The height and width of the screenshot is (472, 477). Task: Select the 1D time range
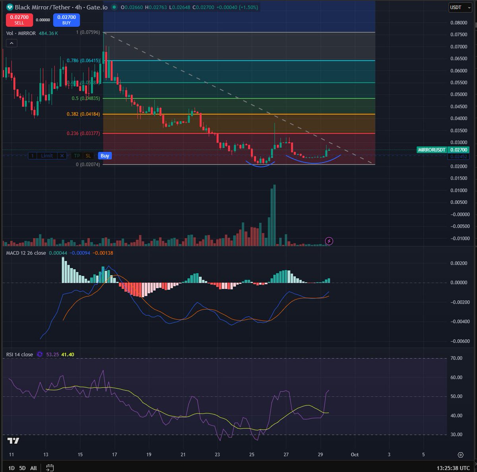click(x=11, y=468)
